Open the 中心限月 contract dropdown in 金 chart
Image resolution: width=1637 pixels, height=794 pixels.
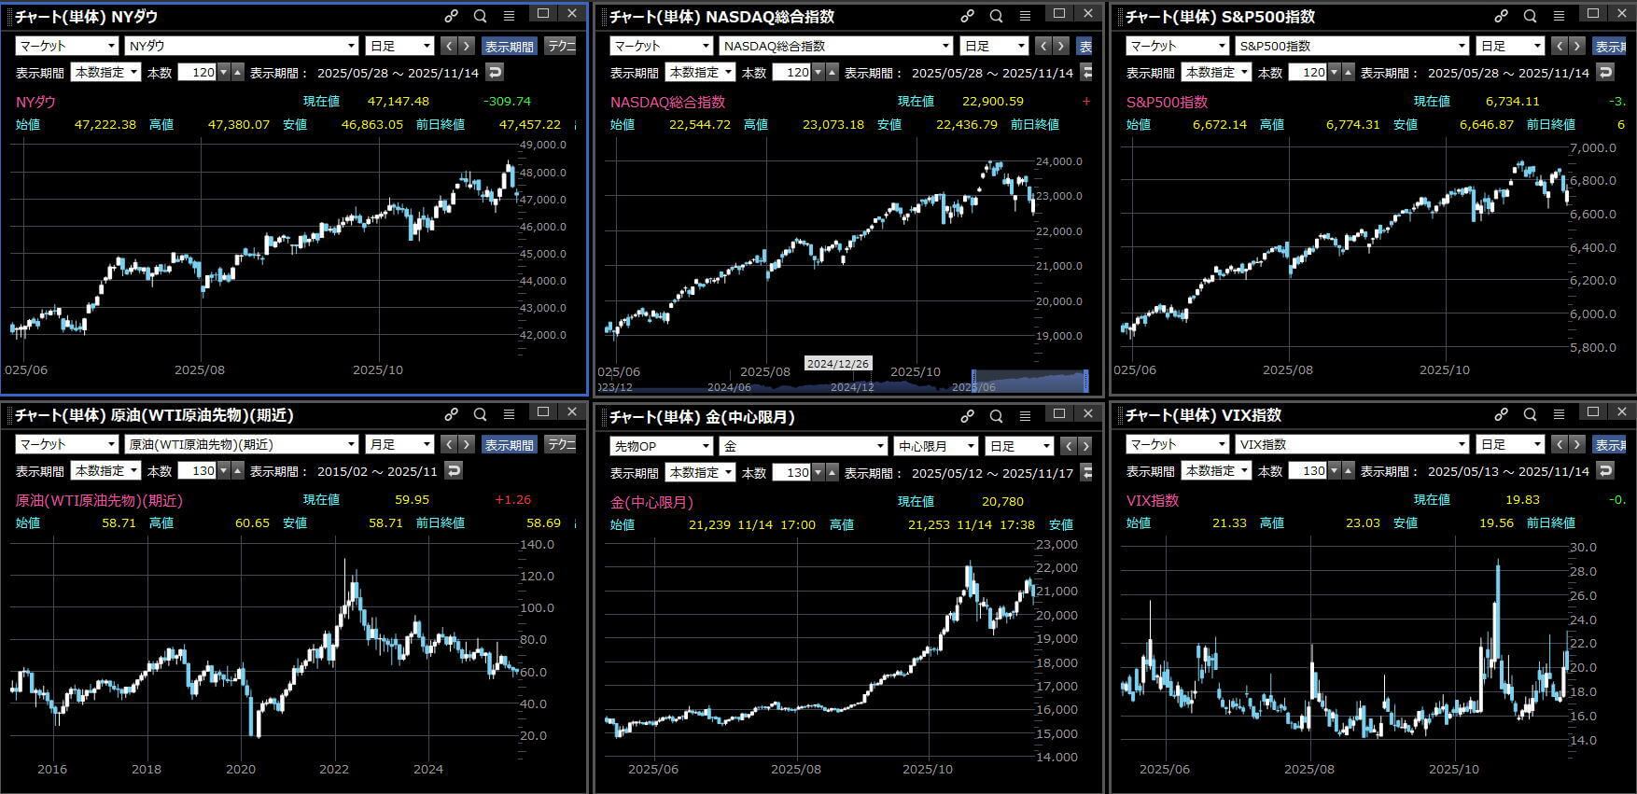pyautogui.click(x=935, y=447)
